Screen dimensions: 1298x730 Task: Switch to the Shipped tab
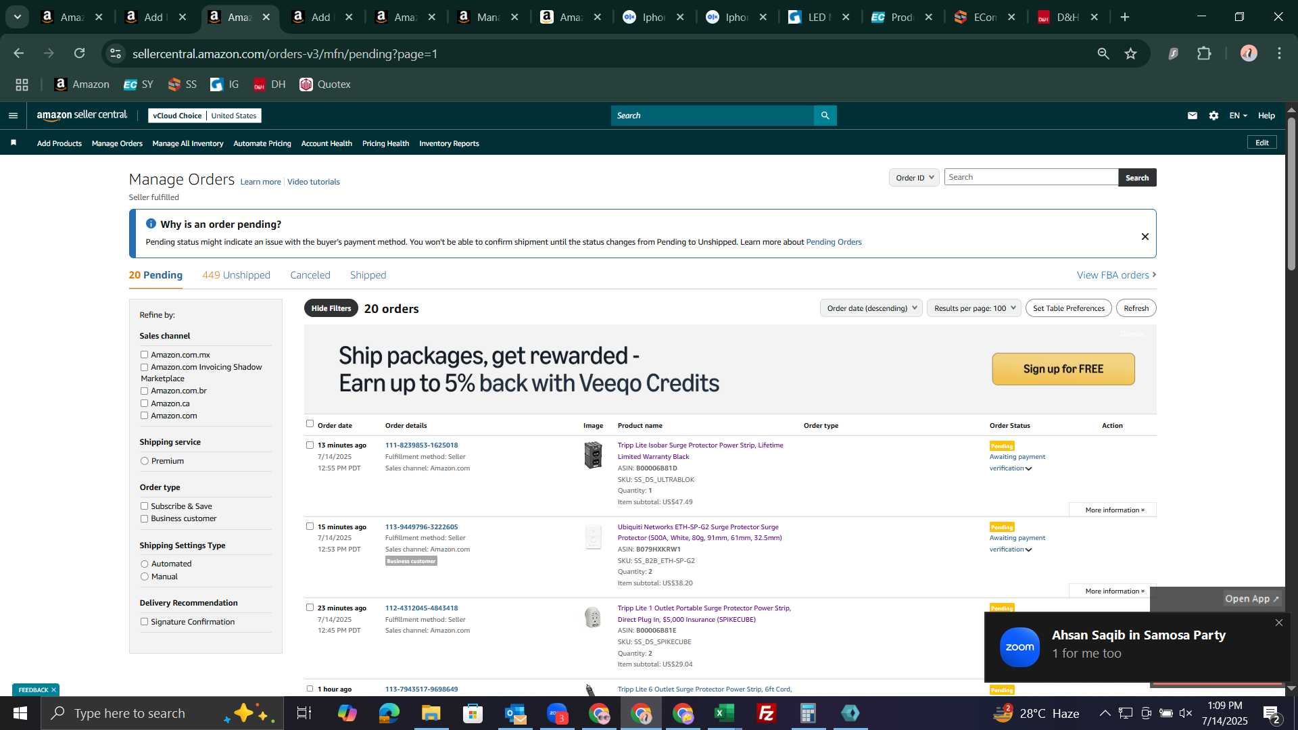point(368,275)
